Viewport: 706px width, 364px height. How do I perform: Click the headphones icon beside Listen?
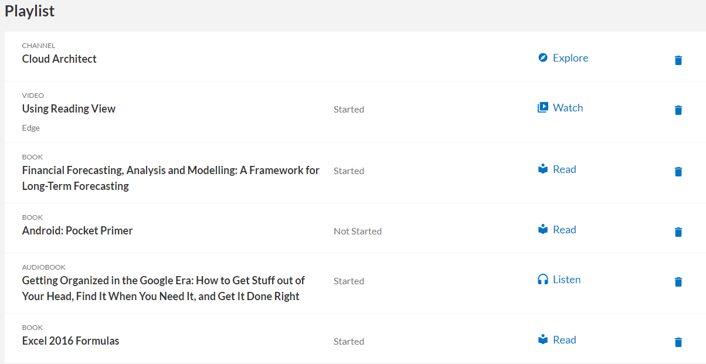(x=543, y=280)
